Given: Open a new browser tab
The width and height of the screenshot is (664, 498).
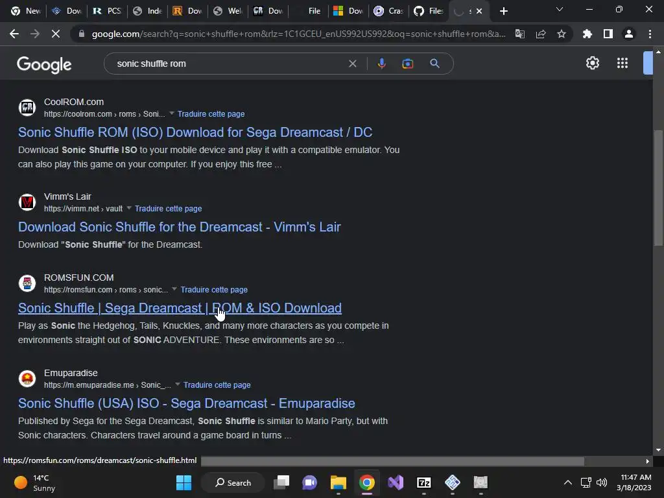Looking at the screenshot, I should point(503,11).
